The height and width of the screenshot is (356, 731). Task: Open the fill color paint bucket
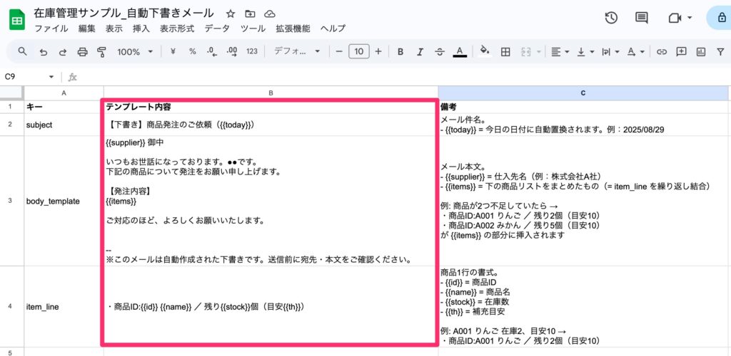tap(485, 52)
